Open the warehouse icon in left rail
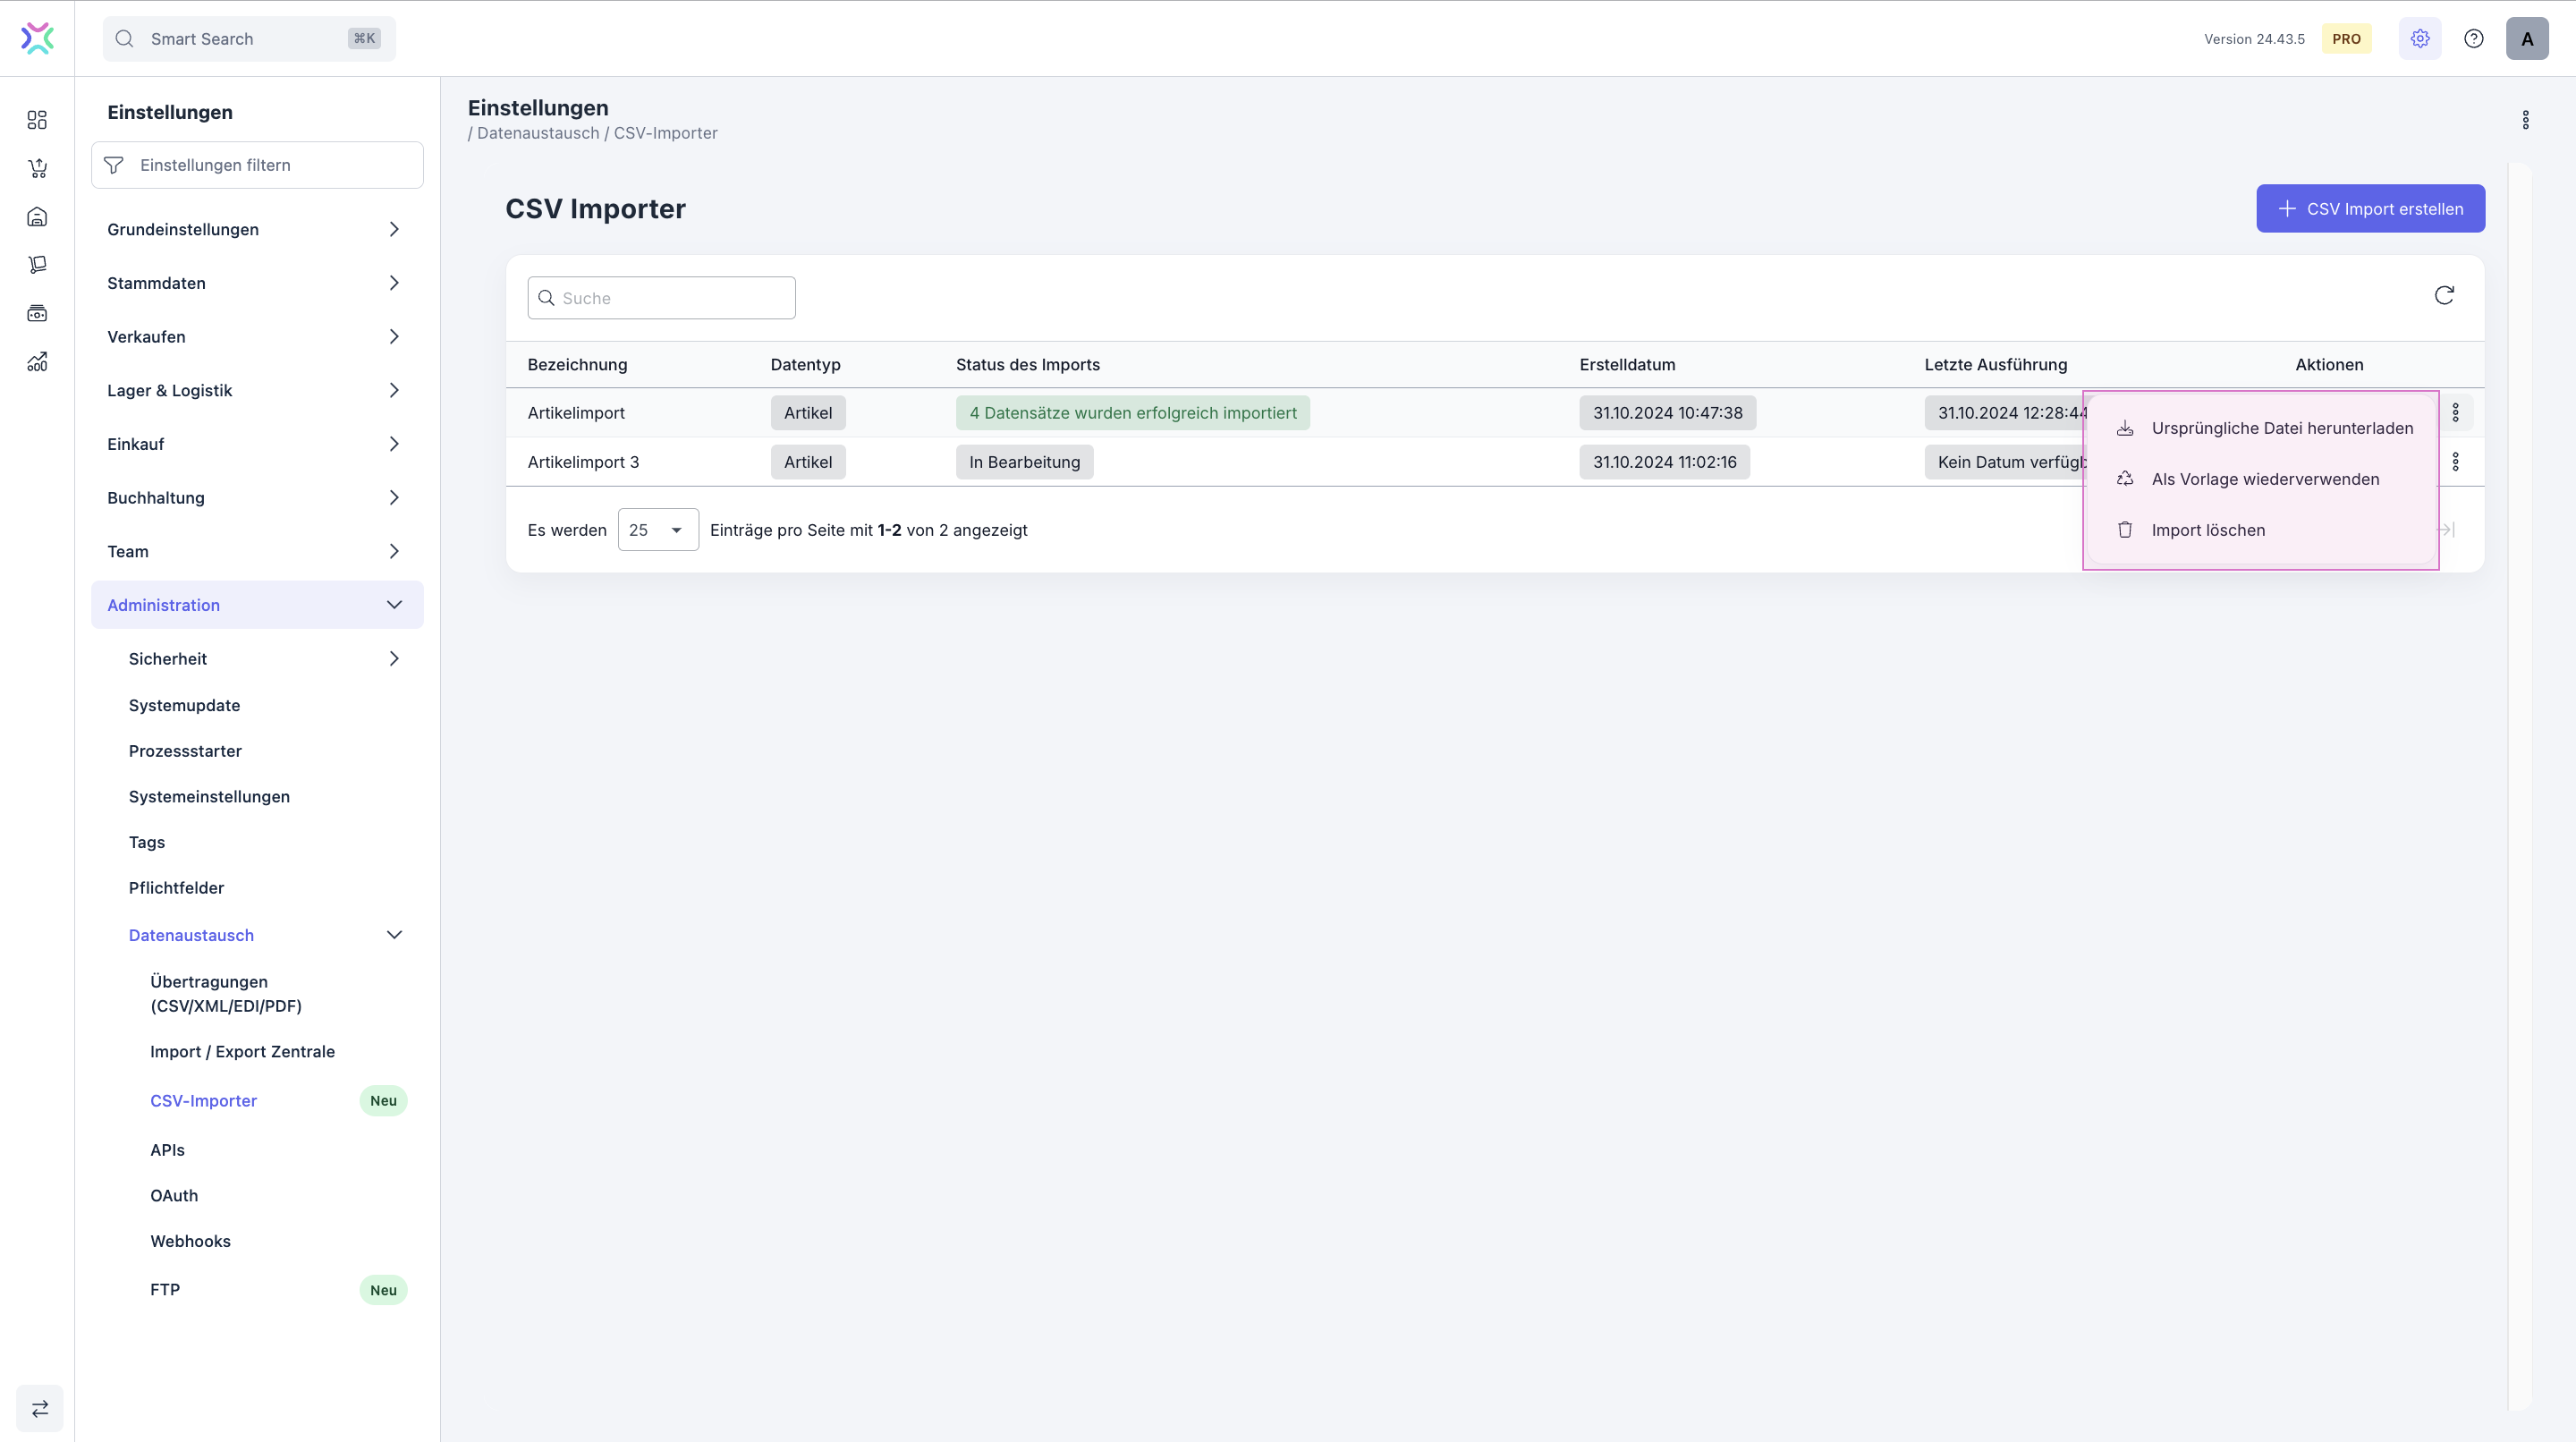2576x1442 pixels. coord(37,217)
